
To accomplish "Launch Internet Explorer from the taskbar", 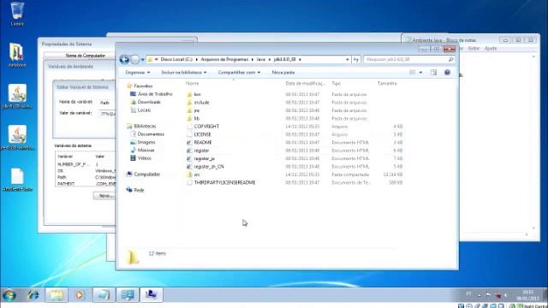I will pos(33,295).
